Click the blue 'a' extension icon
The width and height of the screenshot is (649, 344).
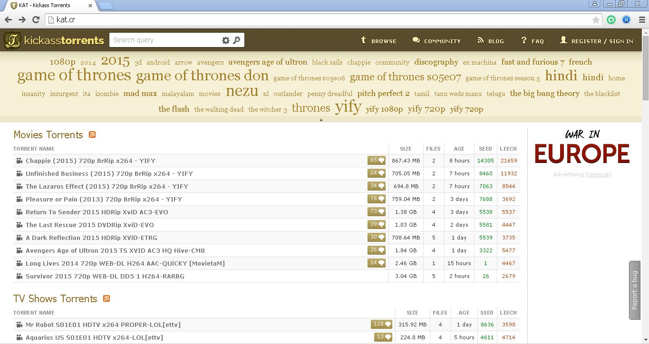click(626, 19)
